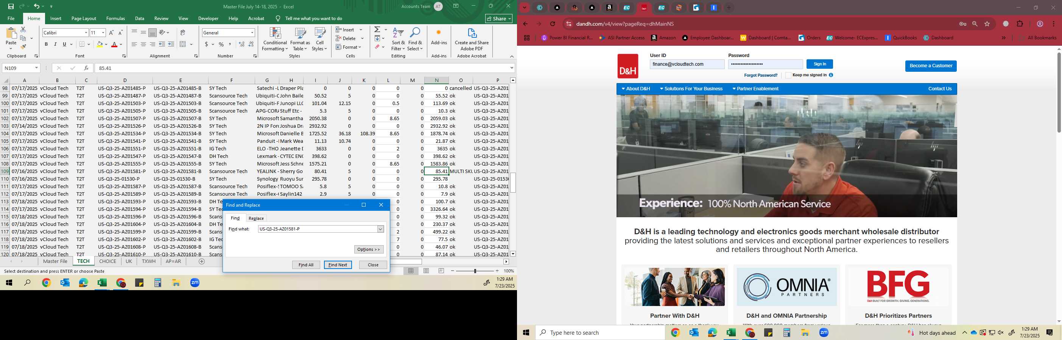This screenshot has width=1062, height=340.
Task: Click the Sign in button on D&H
Action: coord(820,64)
